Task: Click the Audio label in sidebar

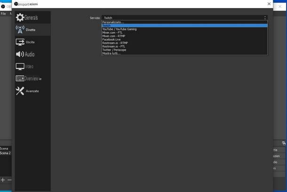Action: 30,54
